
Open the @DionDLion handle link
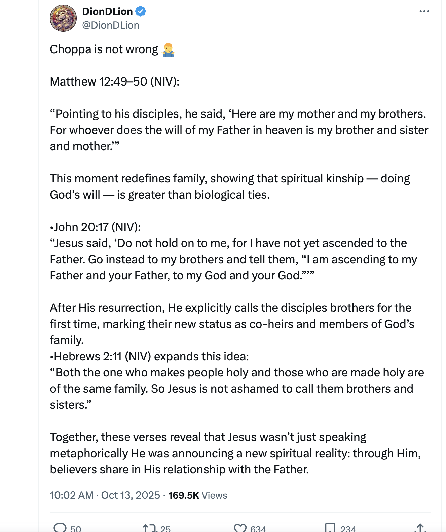click(111, 25)
